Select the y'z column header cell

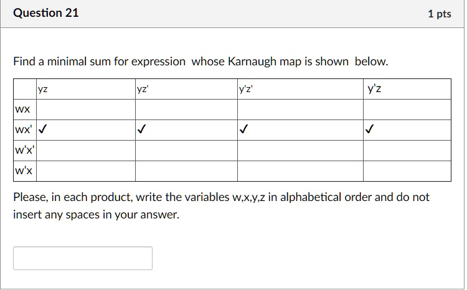(x=407, y=89)
